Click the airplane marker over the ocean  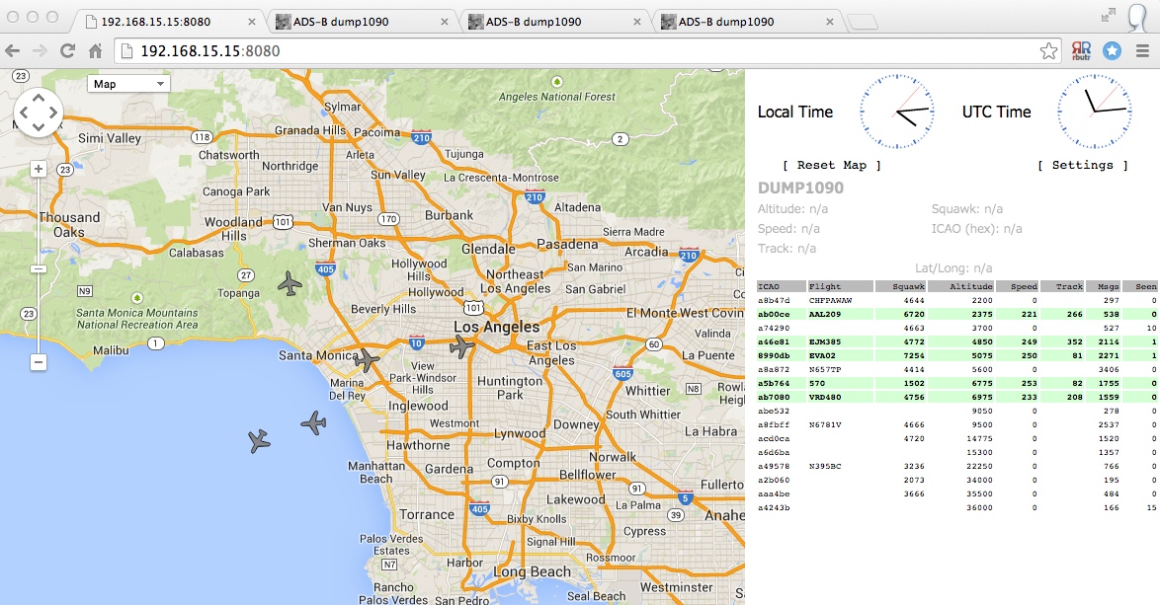click(258, 440)
